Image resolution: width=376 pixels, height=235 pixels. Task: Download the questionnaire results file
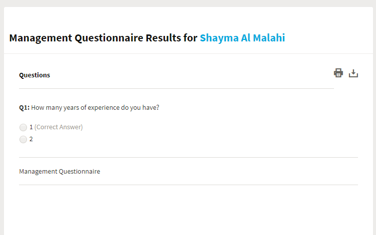coord(353,73)
